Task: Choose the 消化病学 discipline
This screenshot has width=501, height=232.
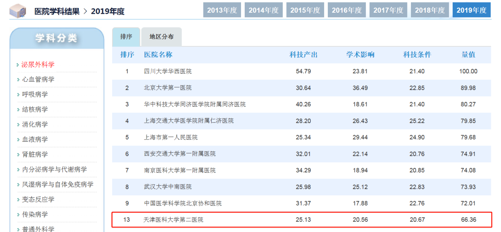Action: (x=35, y=124)
